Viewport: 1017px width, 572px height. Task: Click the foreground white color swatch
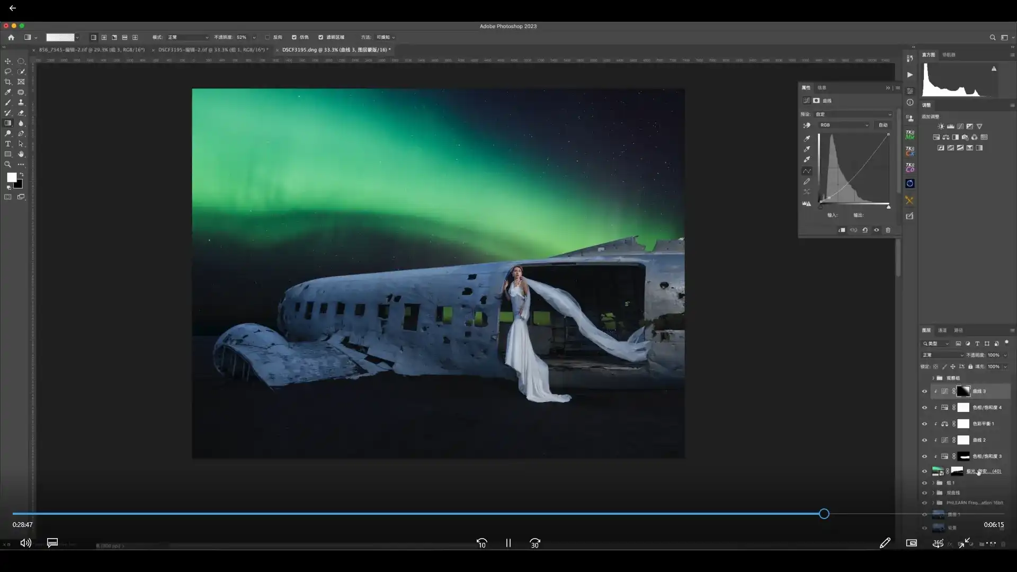[12, 178]
